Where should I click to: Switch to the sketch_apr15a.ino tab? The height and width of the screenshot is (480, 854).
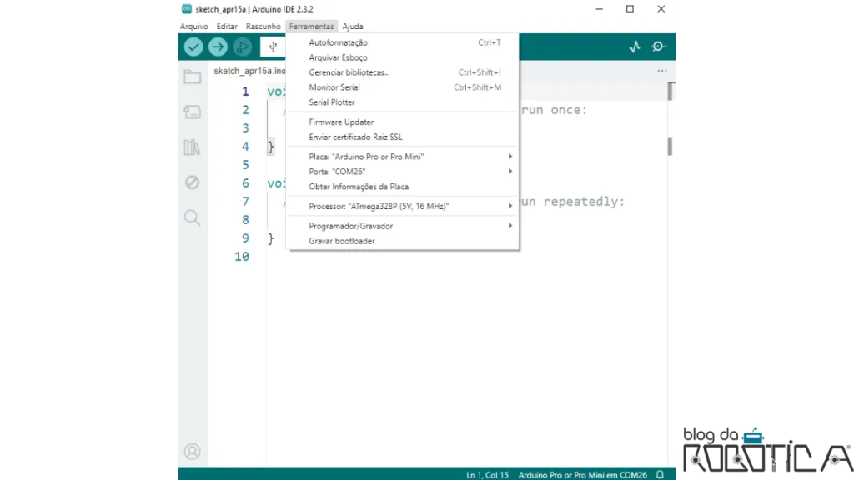click(249, 71)
